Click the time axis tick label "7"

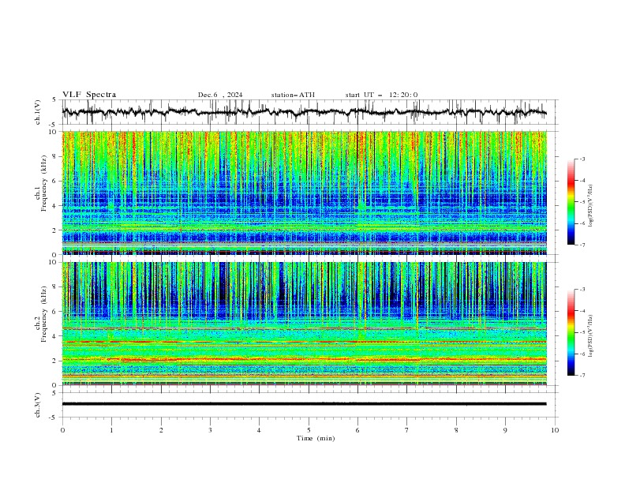click(x=407, y=430)
